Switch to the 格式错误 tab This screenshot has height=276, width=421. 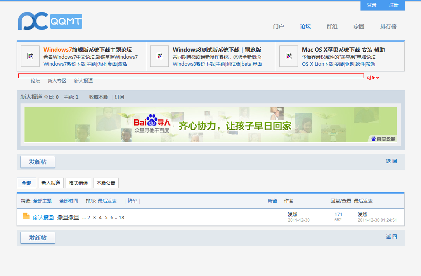coord(78,183)
